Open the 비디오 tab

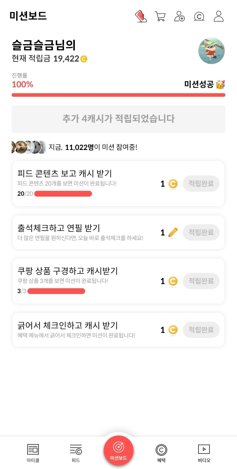(x=204, y=453)
